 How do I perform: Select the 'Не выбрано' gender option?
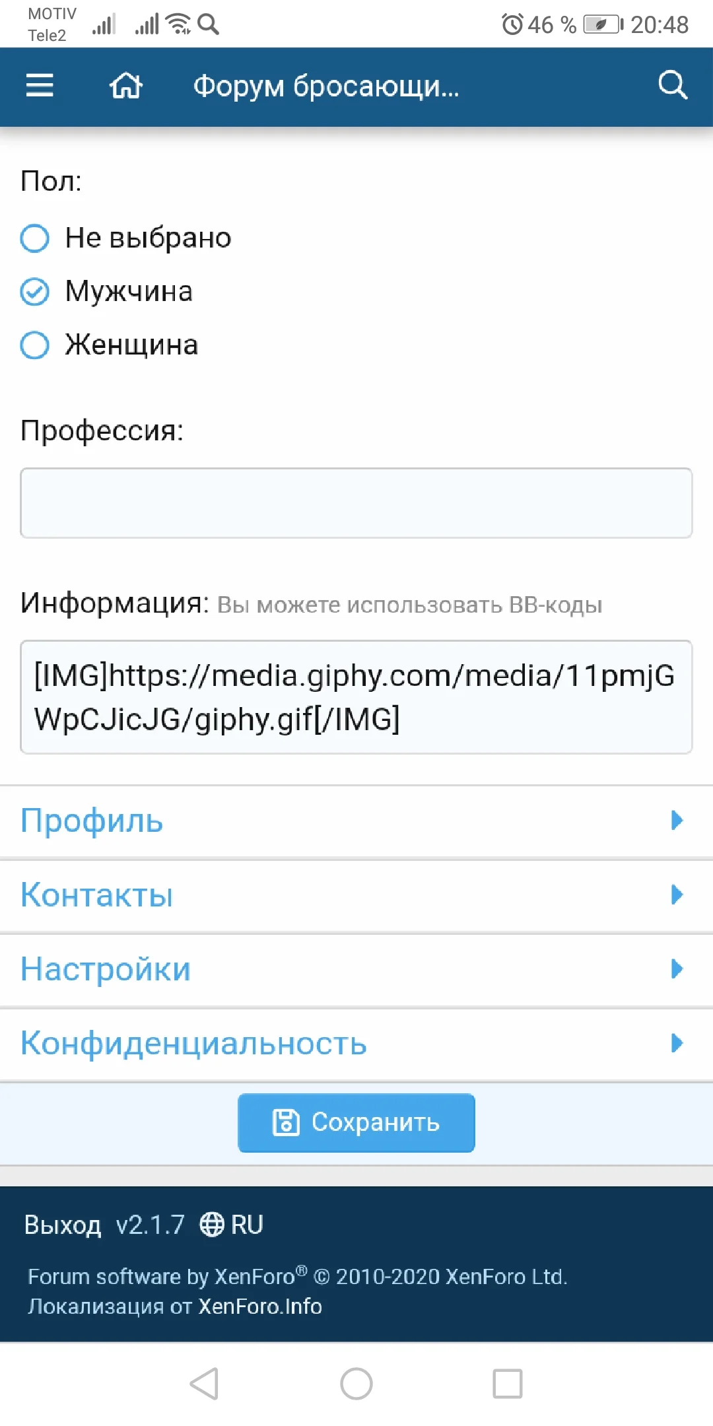click(35, 238)
